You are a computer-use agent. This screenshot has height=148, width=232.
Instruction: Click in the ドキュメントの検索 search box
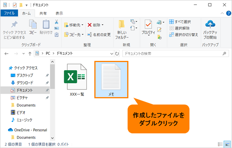click(x=176, y=54)
